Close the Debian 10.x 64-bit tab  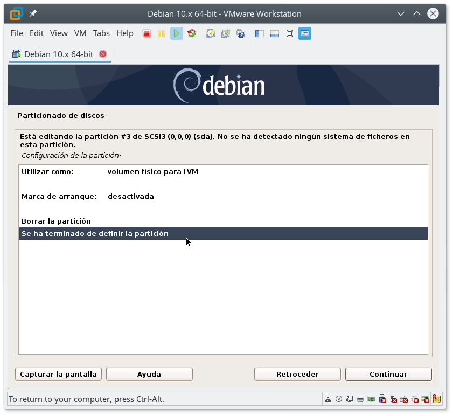point(103,54)
